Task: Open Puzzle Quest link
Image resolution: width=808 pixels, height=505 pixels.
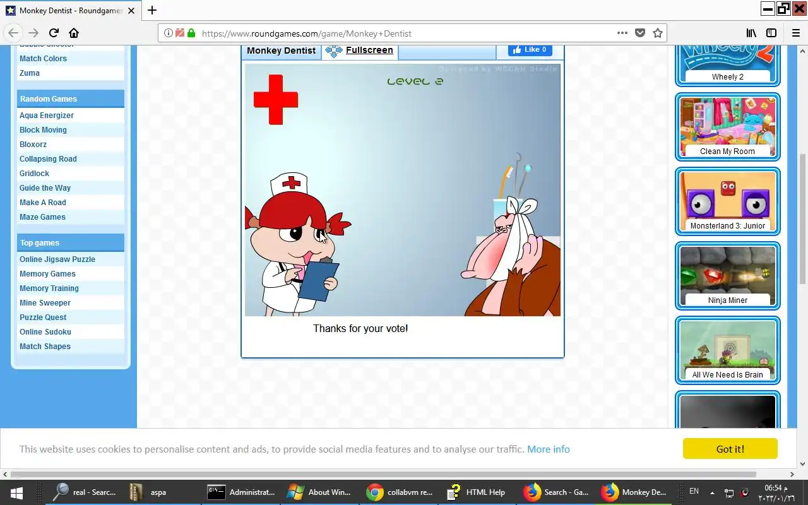Action: click(x=43, y=317)
